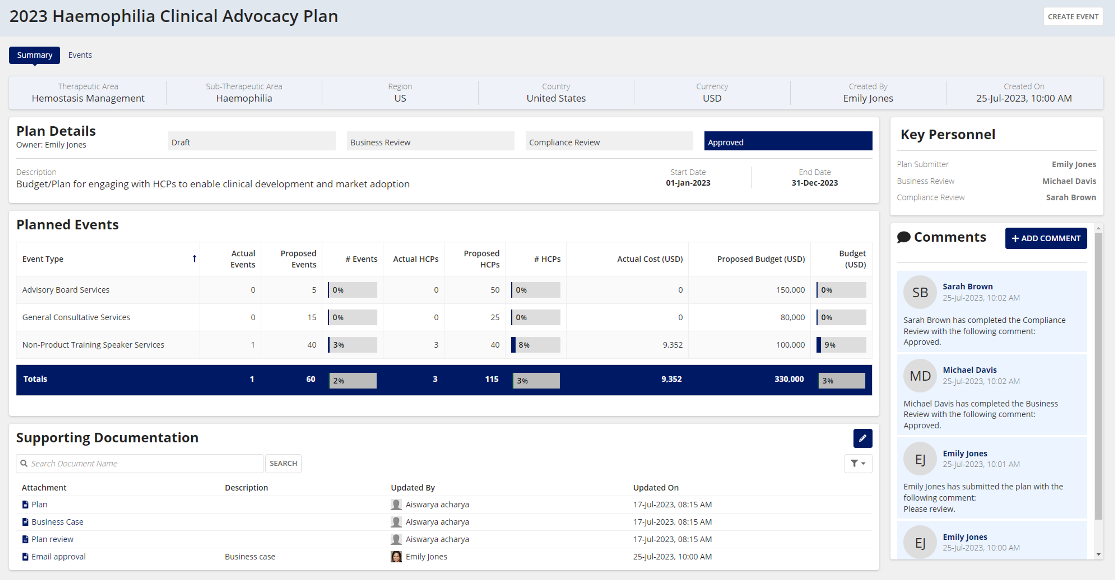Click the document icon next to Plan review

[25, 539]
